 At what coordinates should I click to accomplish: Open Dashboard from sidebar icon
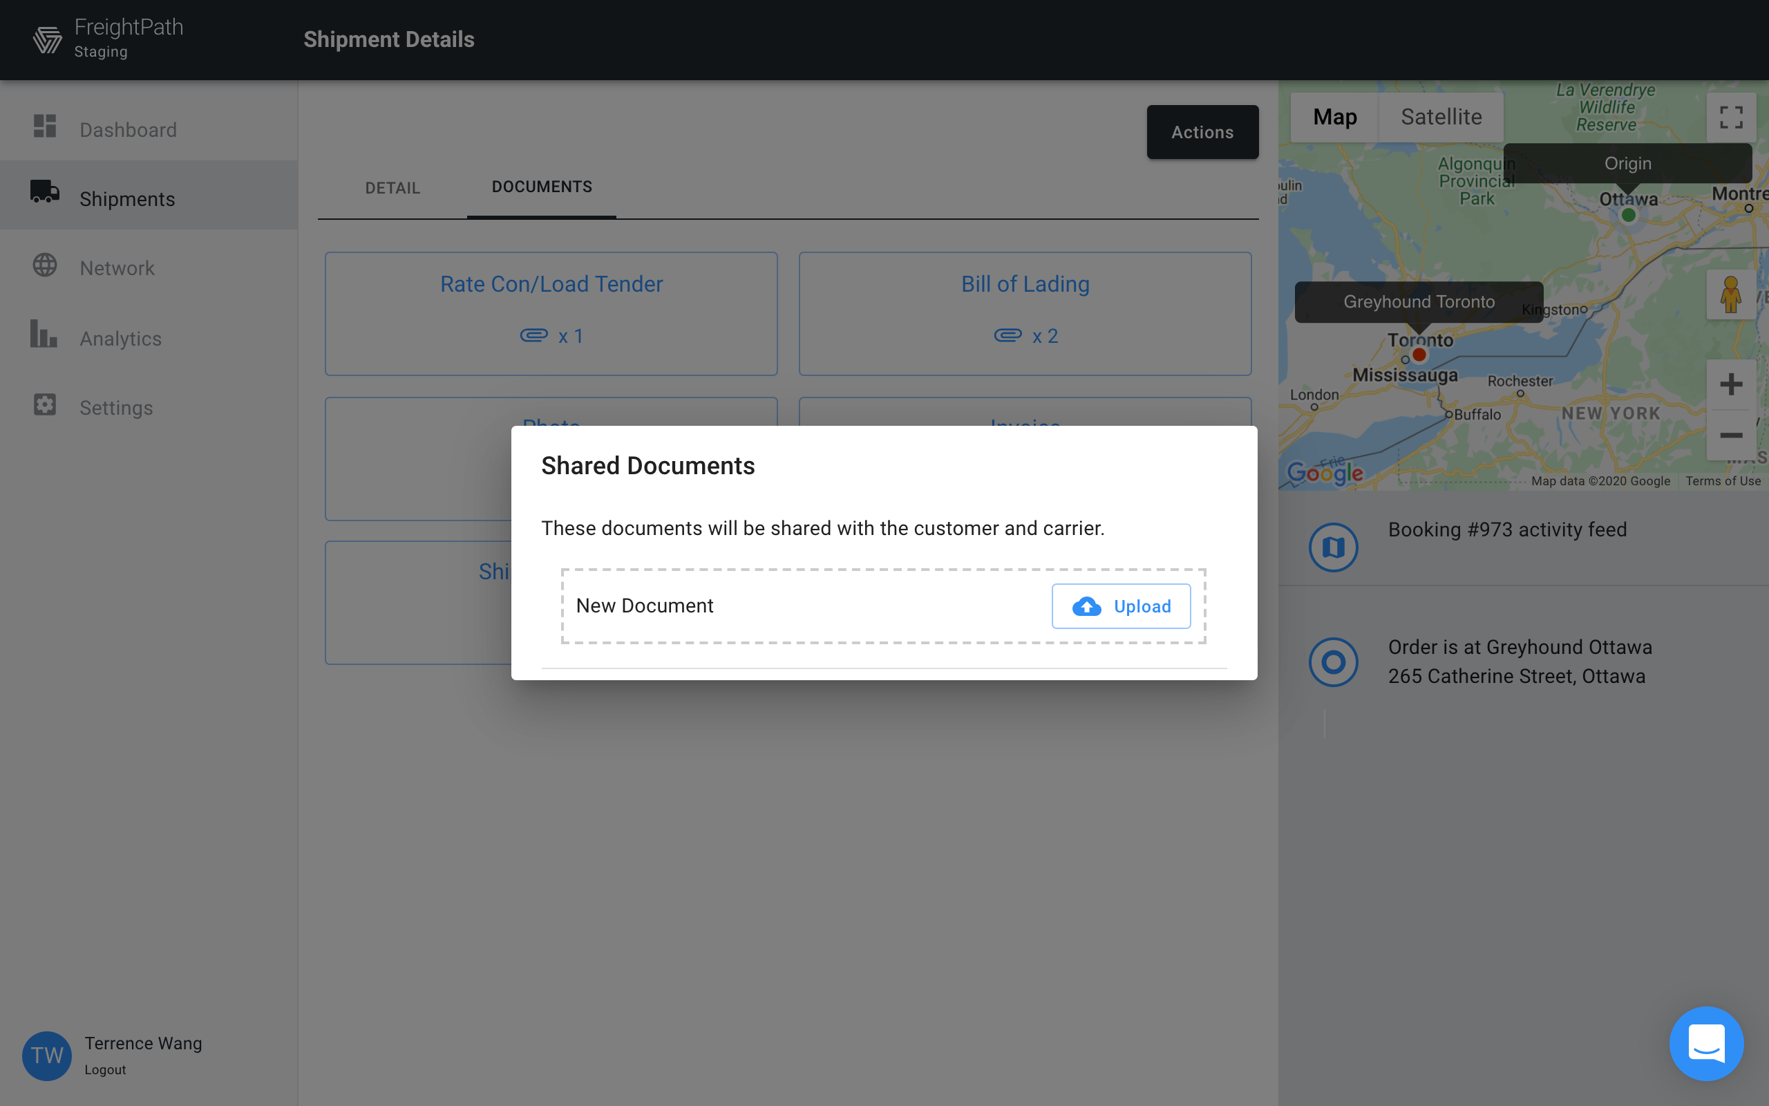(x=45, y=126)
